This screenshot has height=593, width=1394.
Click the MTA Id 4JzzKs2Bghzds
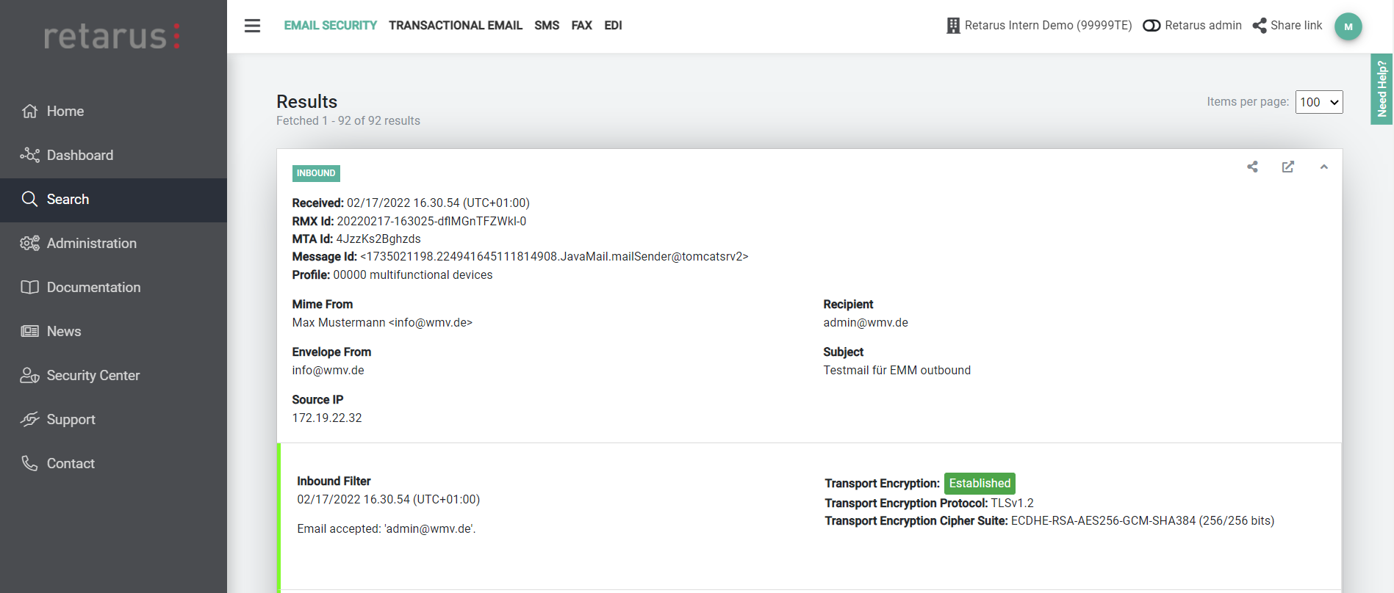[x=378, y=239]
